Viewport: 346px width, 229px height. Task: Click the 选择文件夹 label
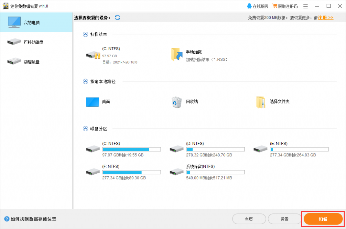coord(279,102)
